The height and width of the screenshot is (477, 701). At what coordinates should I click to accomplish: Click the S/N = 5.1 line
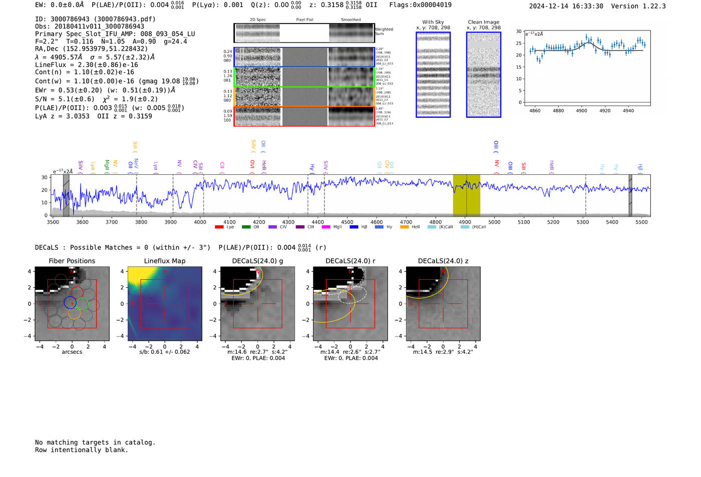coord(97,99)
